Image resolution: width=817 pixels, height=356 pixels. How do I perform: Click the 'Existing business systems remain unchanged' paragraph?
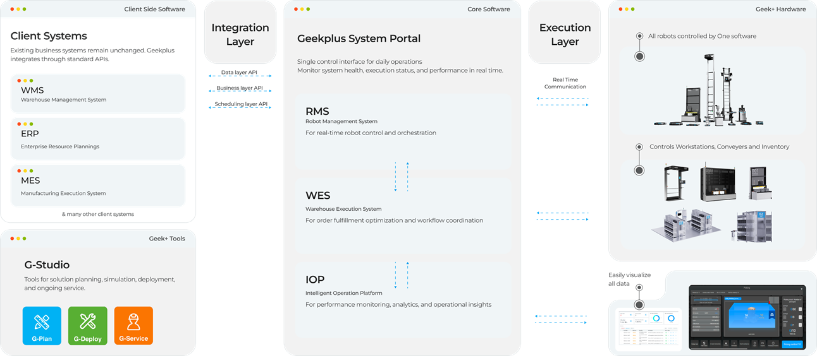coord(92,55)
